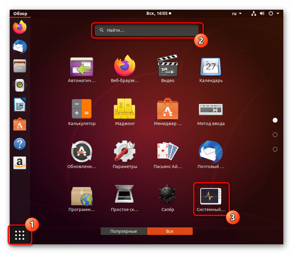This screenshot has height=254, width=293.
Task: Switch to the second app page indicator
Action: [275, 135]
